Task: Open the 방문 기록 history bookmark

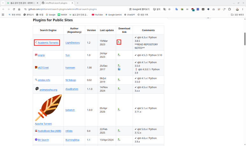Action: [x=143, y=15]
